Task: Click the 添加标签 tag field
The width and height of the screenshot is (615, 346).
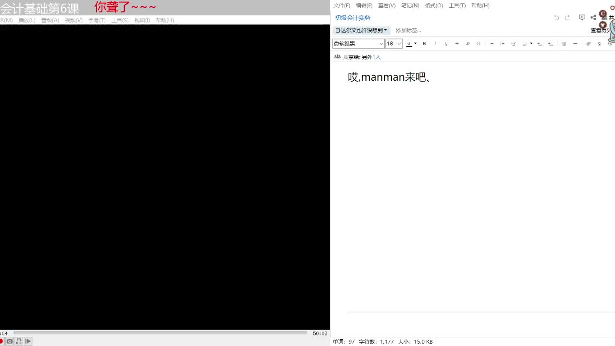Action: pos(408,30)
